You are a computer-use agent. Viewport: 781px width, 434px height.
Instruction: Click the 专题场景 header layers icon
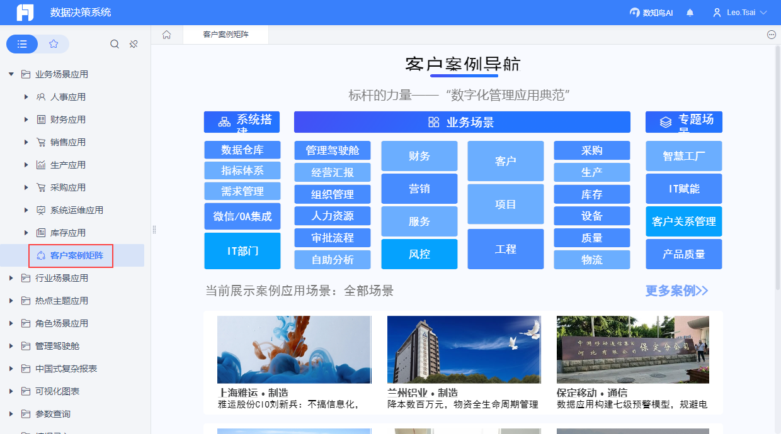click(666, 122)
